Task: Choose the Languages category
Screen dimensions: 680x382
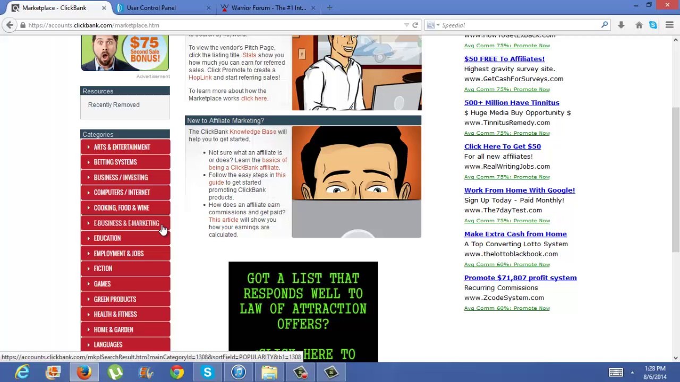Action: [x=125, y=345]
